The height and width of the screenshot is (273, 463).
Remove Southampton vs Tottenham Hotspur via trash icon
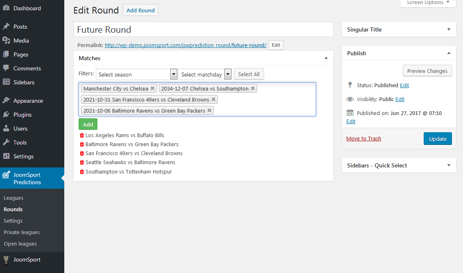(81, 172)
